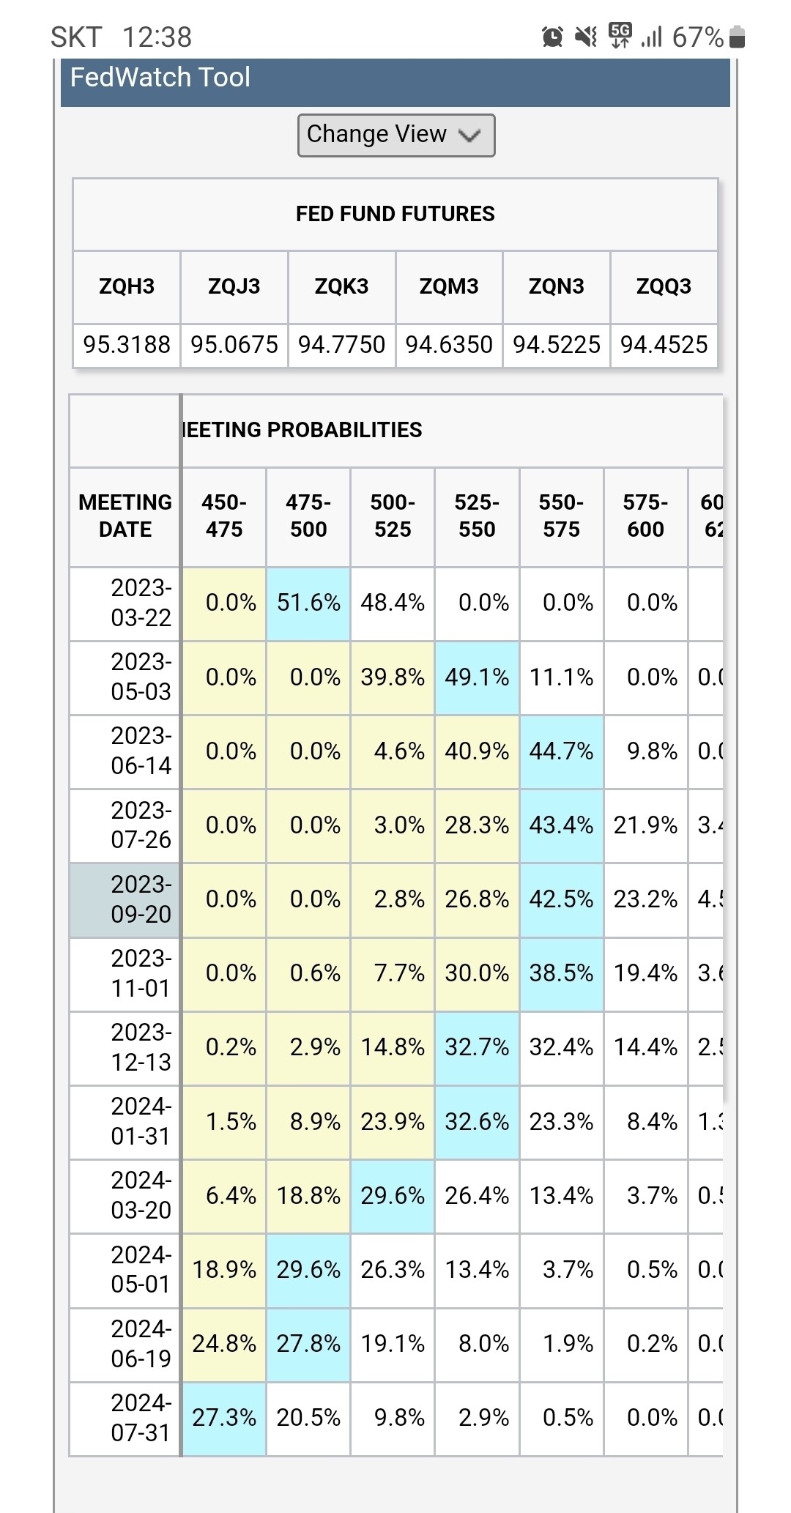Open the Change View dropdown

[395, 135]
